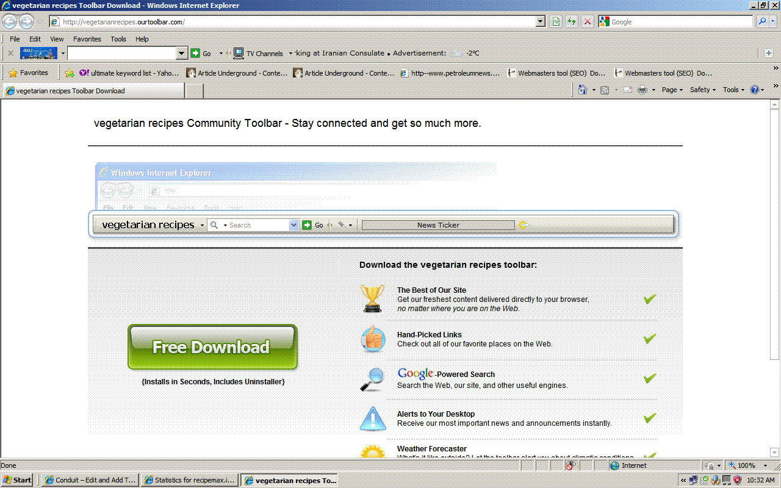
Task: Click the Start button on taskbar
Action: pyautogui.click(x=18, y=480)
